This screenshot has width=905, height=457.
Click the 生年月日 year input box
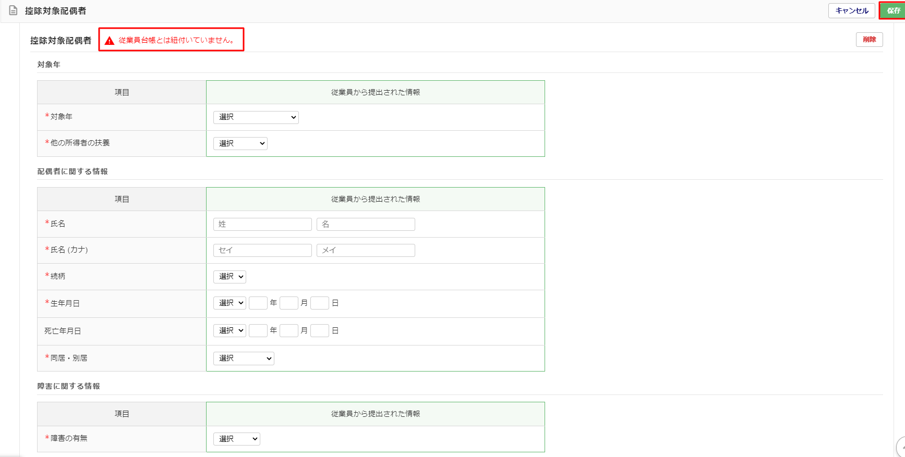[258, 303]
